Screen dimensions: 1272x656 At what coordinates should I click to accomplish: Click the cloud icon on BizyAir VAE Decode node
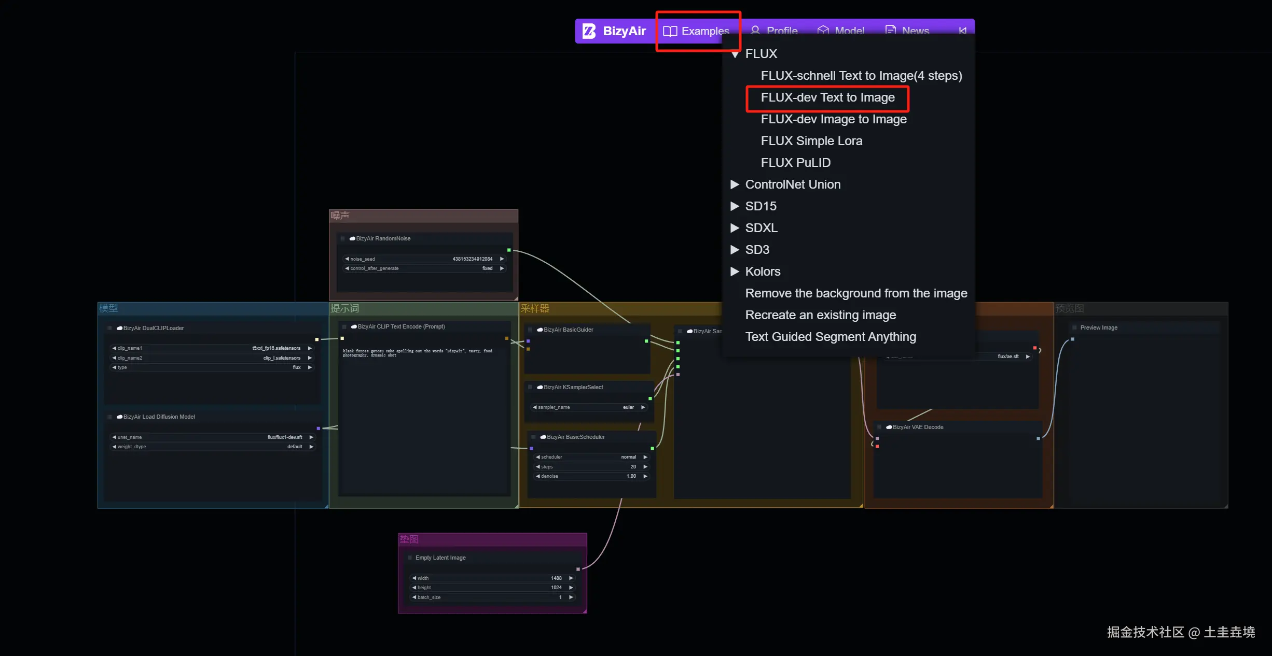pos(889,427)
